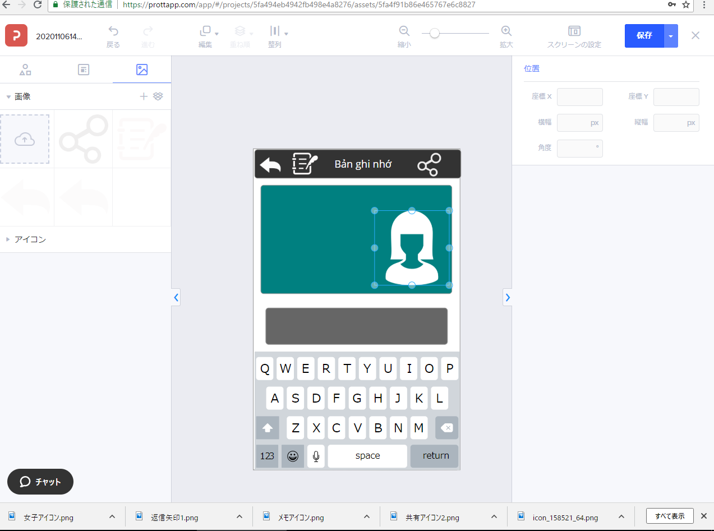Click the backspace key on keyboard

[x=446, y=428]
